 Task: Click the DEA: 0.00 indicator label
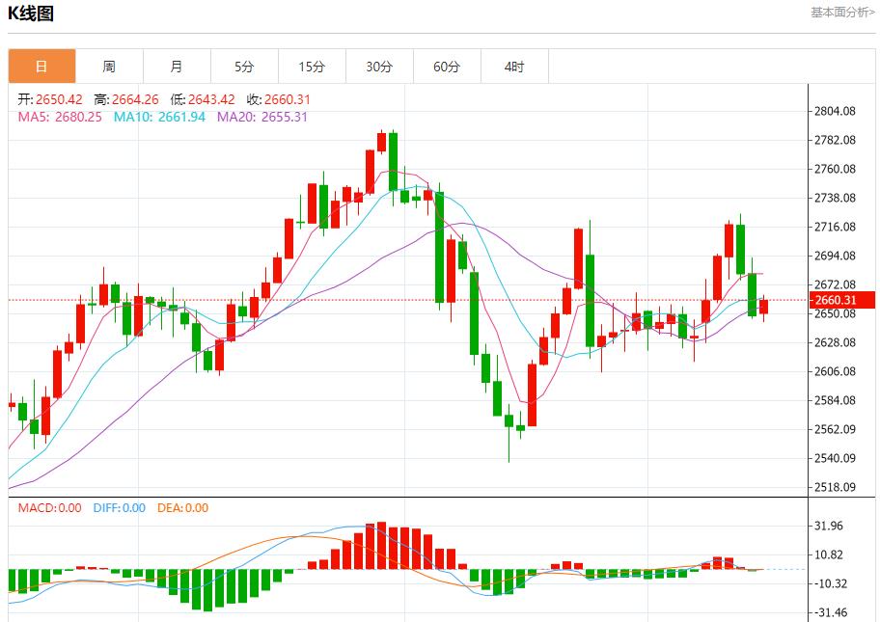coord(181,508)
